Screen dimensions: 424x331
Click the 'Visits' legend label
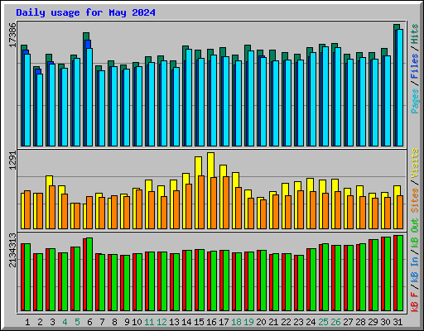[x=415, y=164]
